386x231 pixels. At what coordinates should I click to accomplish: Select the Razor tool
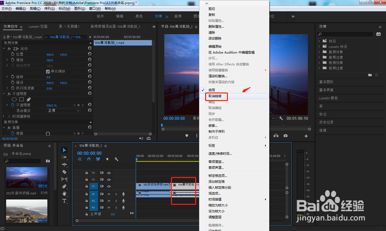(64, 172)
